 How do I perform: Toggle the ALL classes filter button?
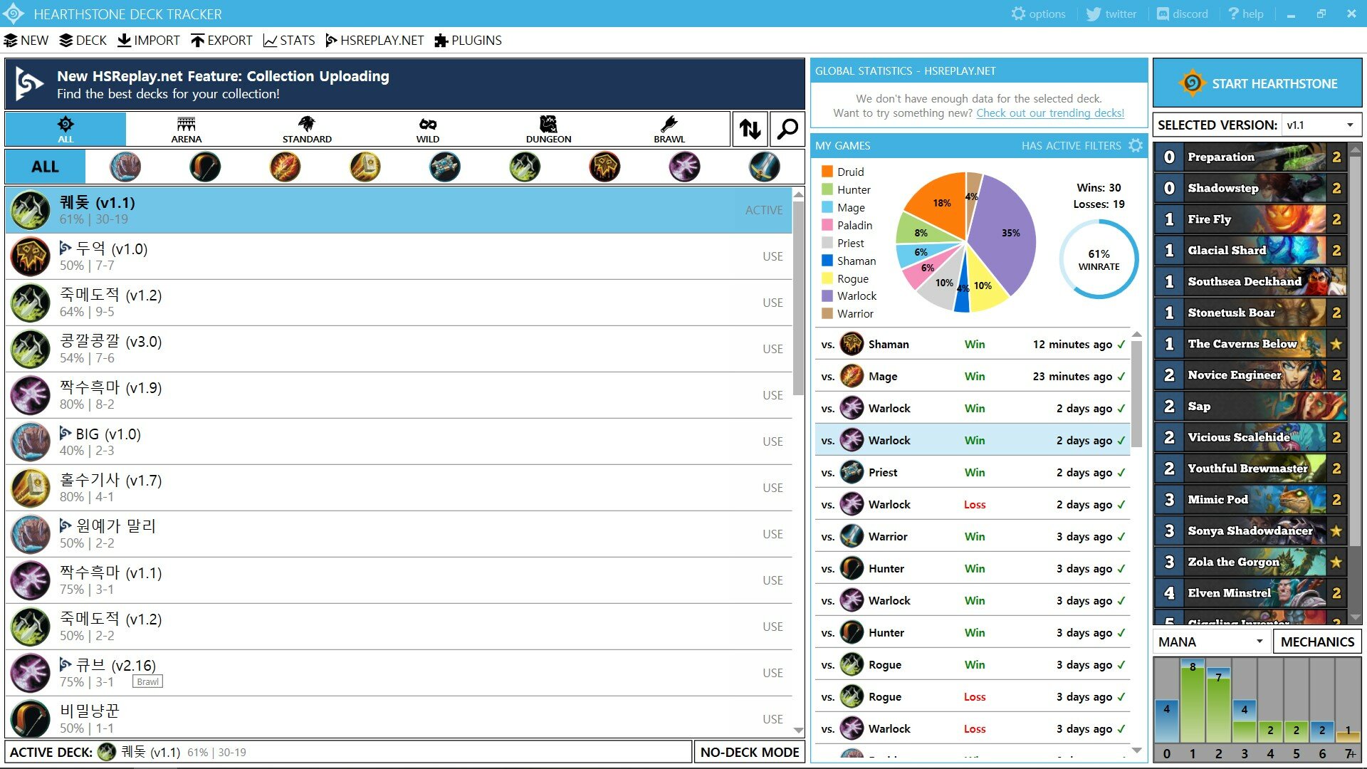[46, 167]
